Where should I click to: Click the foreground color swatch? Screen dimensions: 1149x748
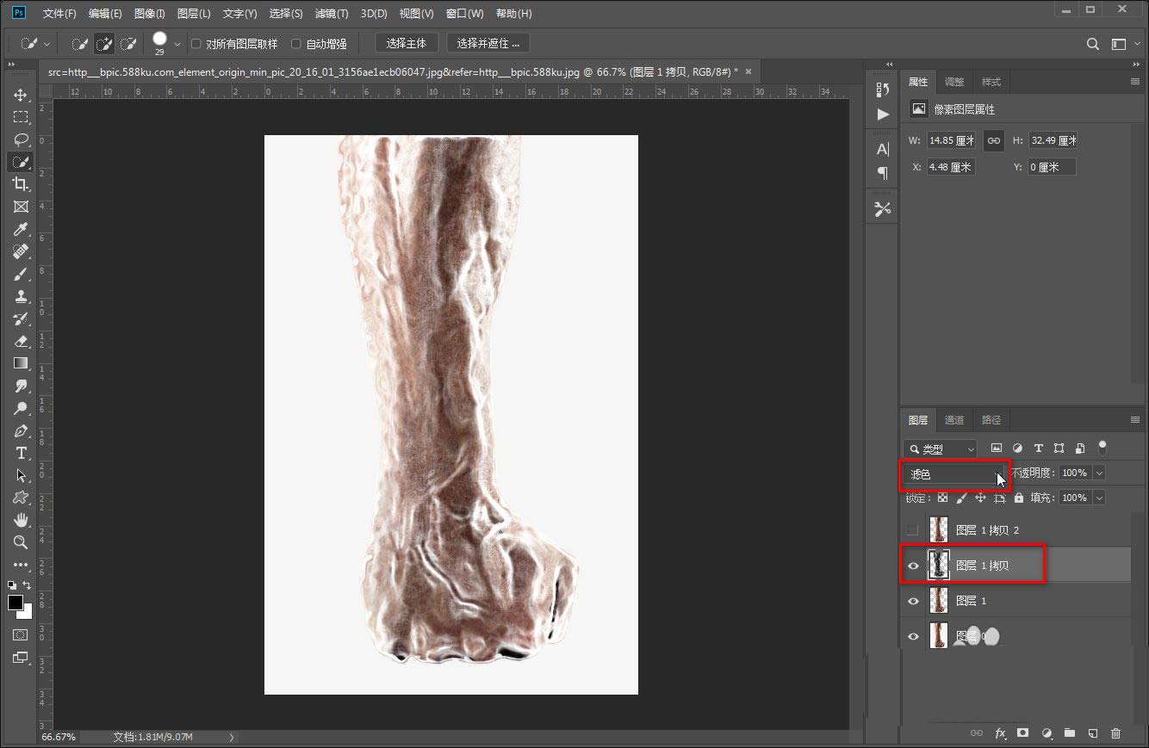(16, 603)
